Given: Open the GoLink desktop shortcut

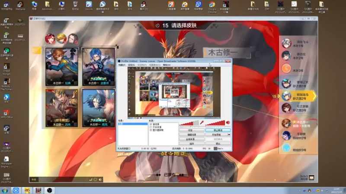Looking at the screenshot, I should point(89,6).
